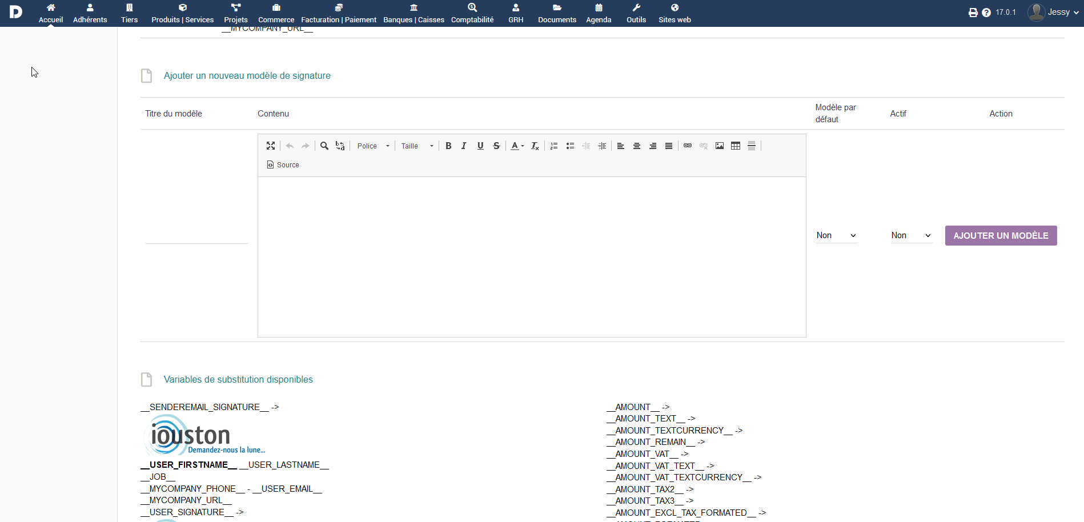This screenshot has width=1084, height=522.
Task: Insert a table in the editor
Action: click(736, 146)
